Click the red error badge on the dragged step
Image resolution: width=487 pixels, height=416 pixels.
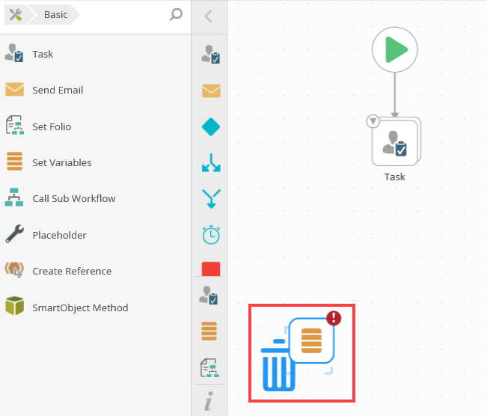click(334, 318)
